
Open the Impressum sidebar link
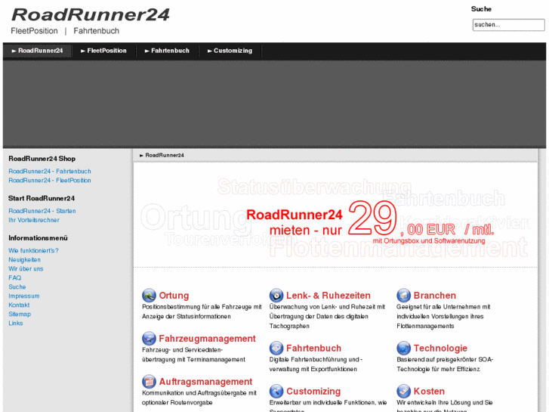point(24,296)
